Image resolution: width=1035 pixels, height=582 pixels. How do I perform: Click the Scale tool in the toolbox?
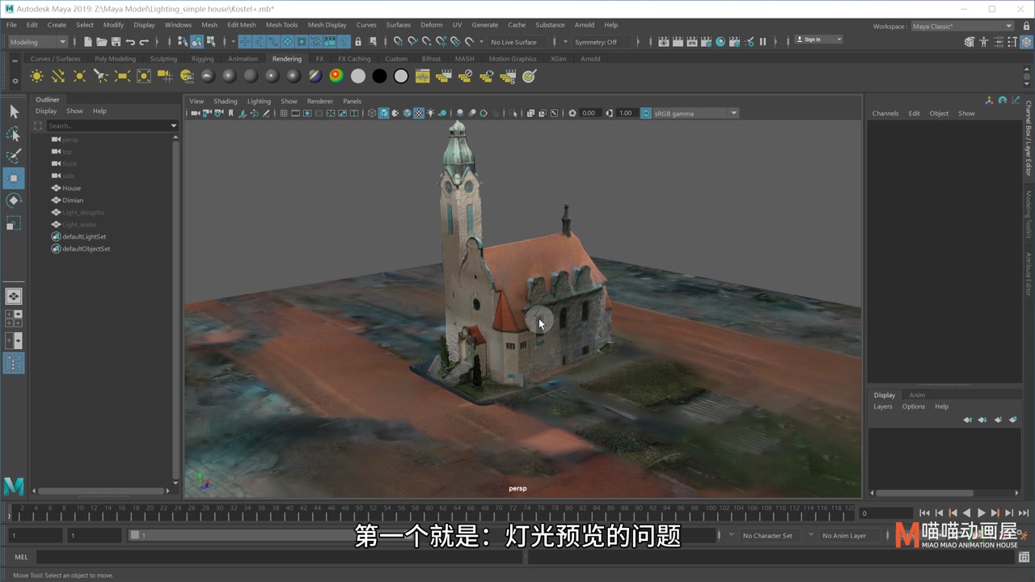(x=14, y=223)
